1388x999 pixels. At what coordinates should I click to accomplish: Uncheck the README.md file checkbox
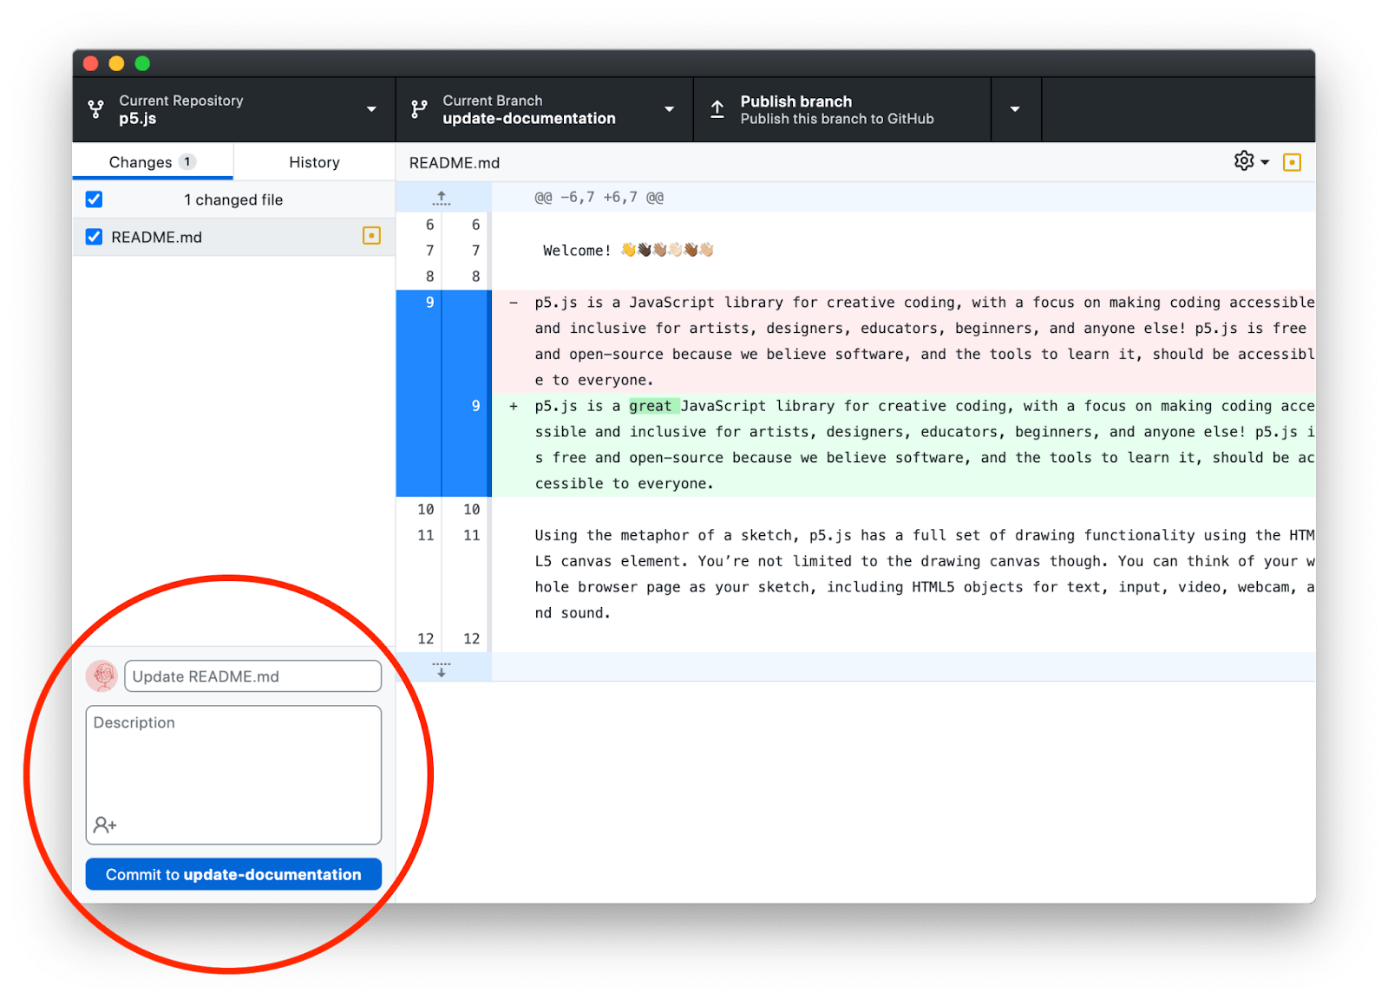click(93, 236)
